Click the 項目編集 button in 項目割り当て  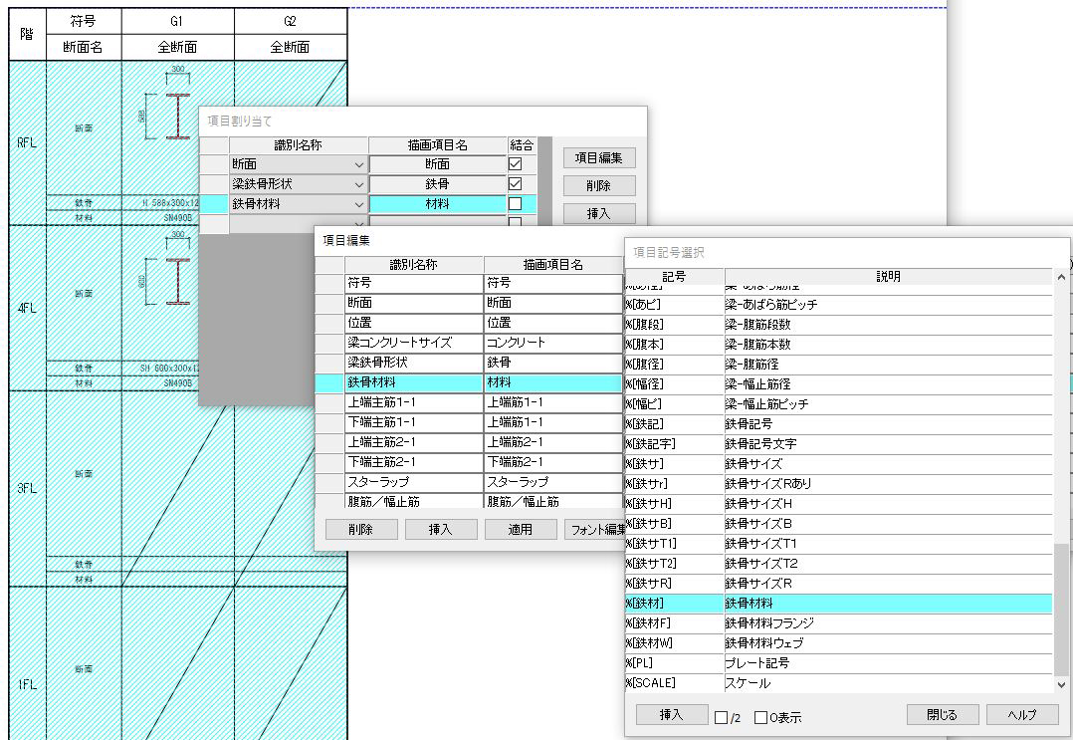pos(599,158)
